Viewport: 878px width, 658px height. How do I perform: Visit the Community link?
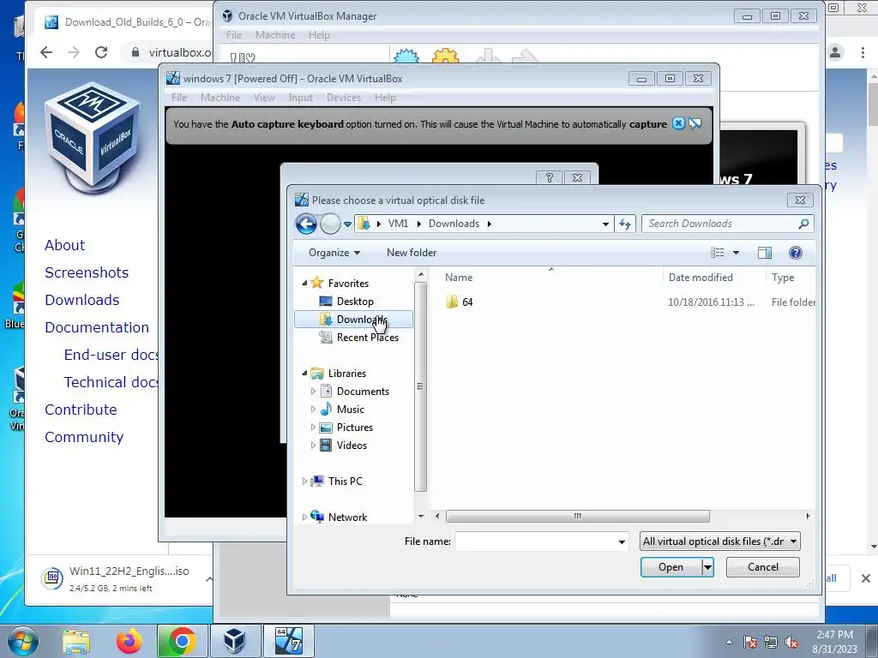pos(84,437)
